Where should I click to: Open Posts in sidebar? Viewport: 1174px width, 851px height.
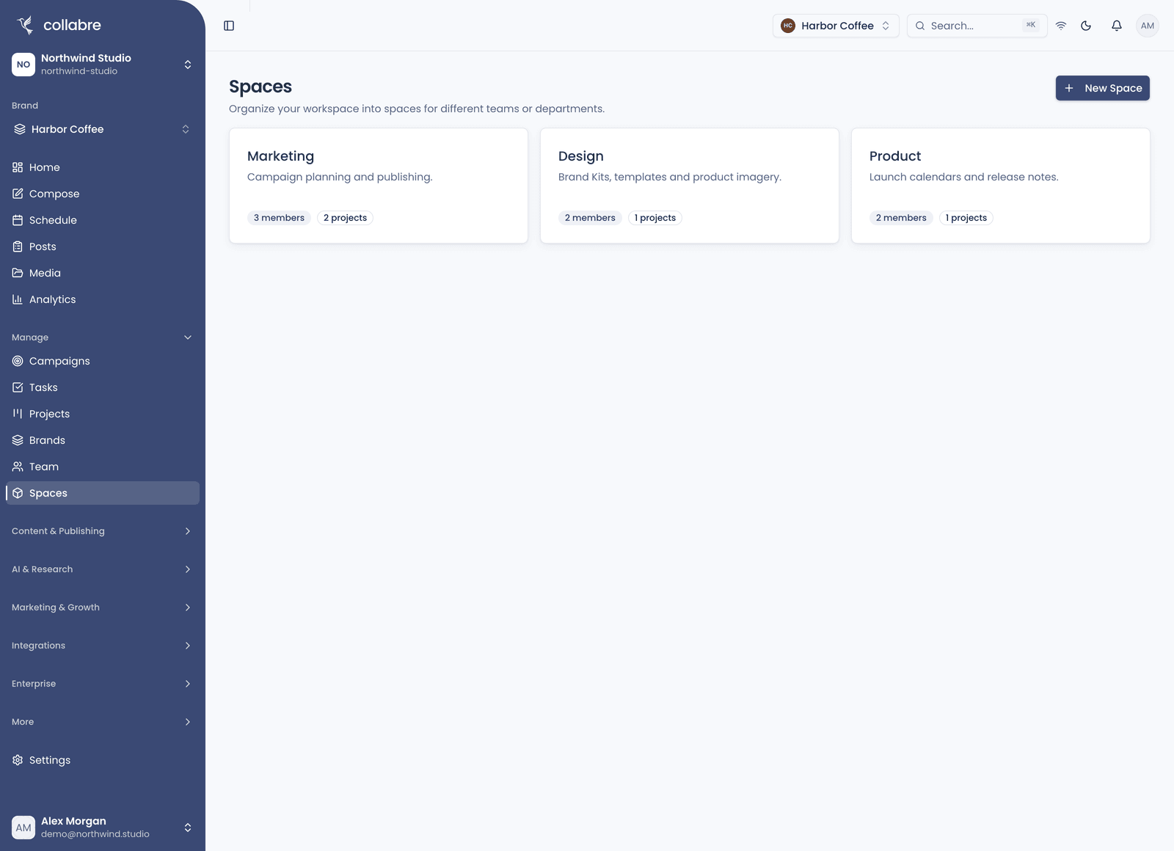click(103, 246)
